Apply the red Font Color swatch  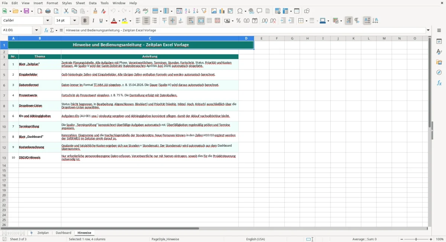click(114, 21)
